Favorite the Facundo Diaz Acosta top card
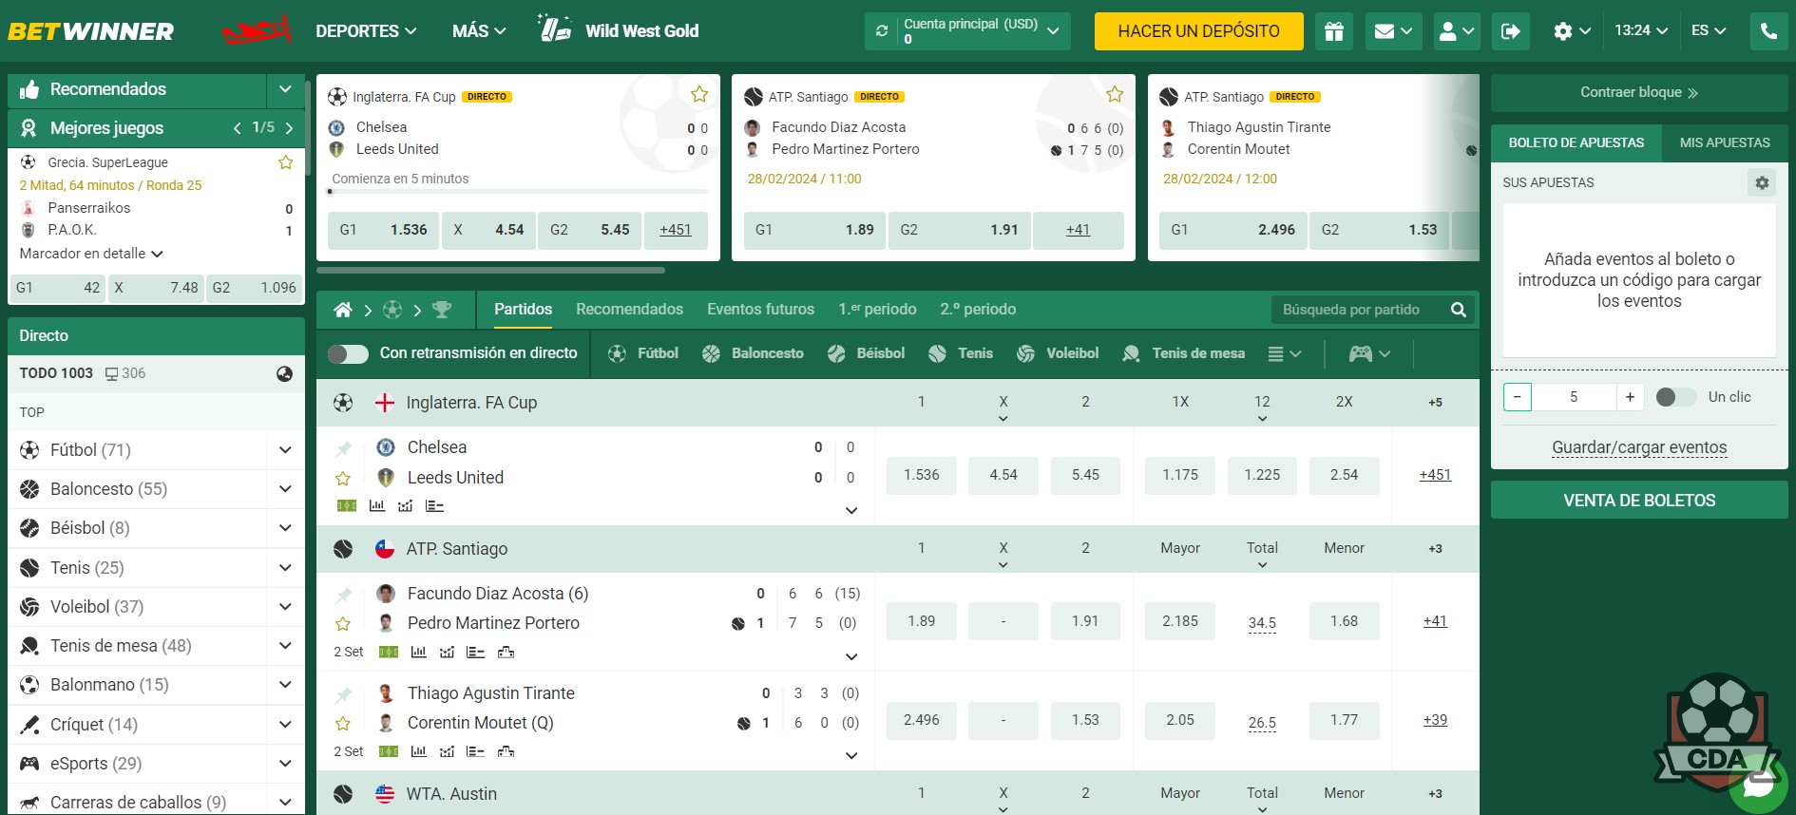The height and width of the screenshot is (815, 1796). coord(1115,94)
